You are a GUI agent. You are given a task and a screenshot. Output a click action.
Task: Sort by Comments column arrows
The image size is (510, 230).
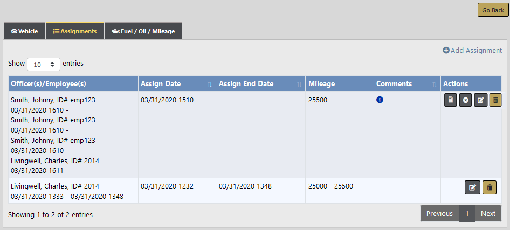pyautogui.click(x=435, y=84)
